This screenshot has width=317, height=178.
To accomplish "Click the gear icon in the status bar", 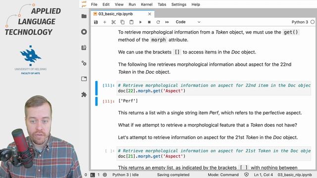I will (105, 175).
